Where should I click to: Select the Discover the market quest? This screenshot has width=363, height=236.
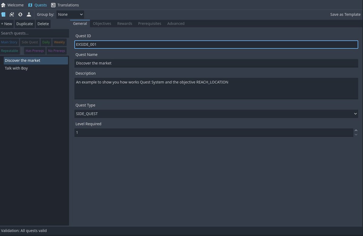[36, 60]
